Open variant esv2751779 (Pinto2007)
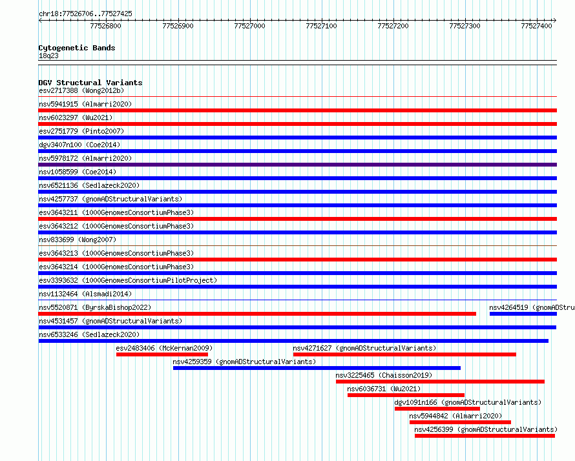Viewport: 575px width, 461px height. 81,131
